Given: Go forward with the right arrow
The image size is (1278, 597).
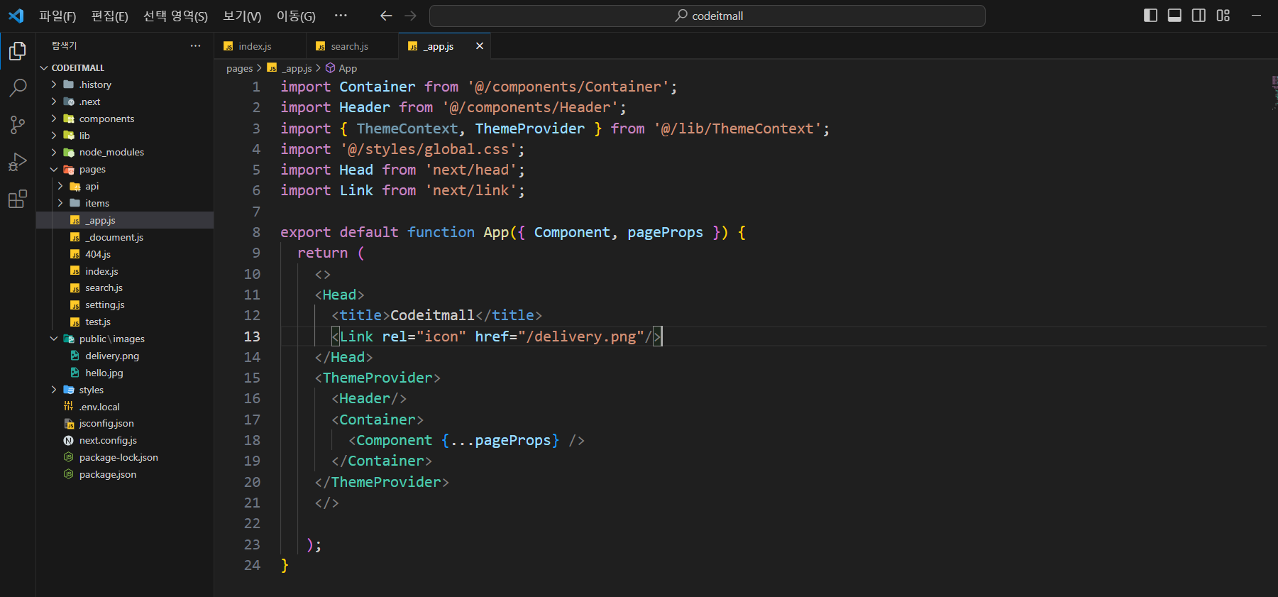Looking at the screenshot, I should coord(410,16).
